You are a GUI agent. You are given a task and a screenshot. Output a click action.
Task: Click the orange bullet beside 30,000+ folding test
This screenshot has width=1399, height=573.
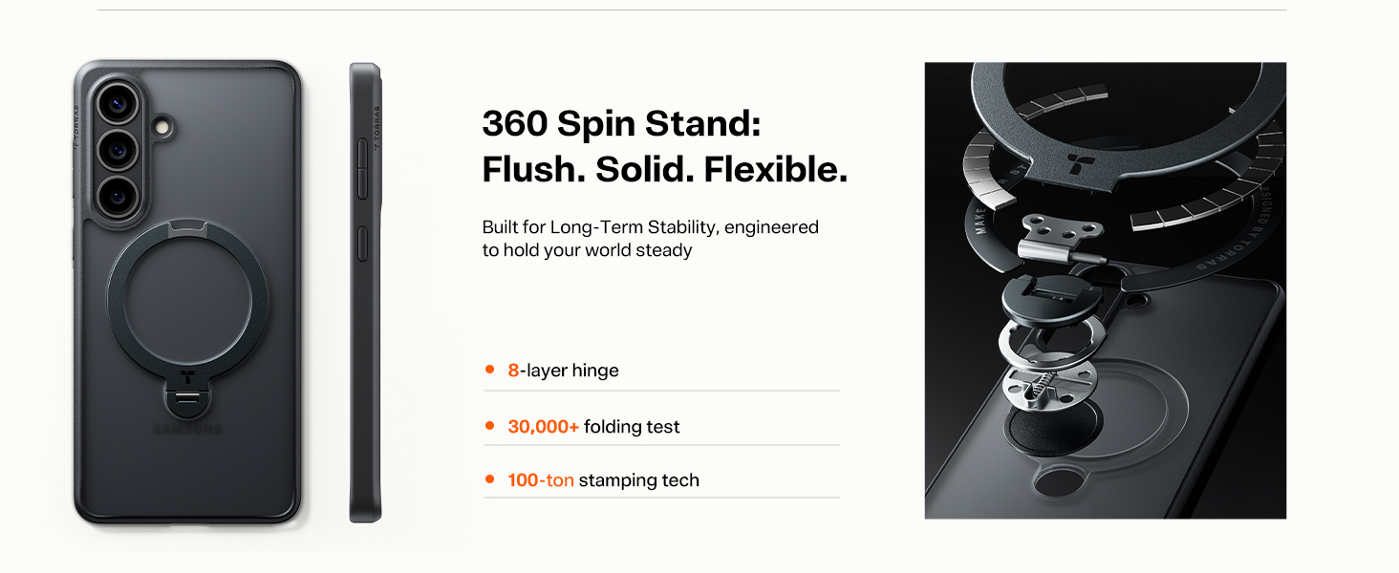[x=490, y=426]
